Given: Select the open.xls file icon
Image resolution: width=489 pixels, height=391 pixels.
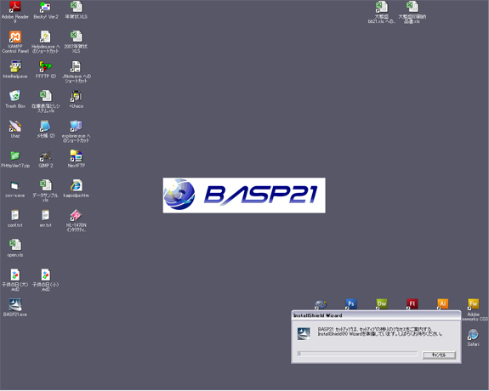Looking at the screenshot, I should point(15,245).
